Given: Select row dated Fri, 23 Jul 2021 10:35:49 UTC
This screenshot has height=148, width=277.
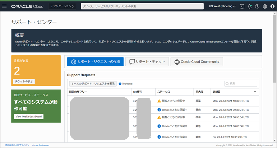Looking at the screenshot, I should tap(163, 137).
